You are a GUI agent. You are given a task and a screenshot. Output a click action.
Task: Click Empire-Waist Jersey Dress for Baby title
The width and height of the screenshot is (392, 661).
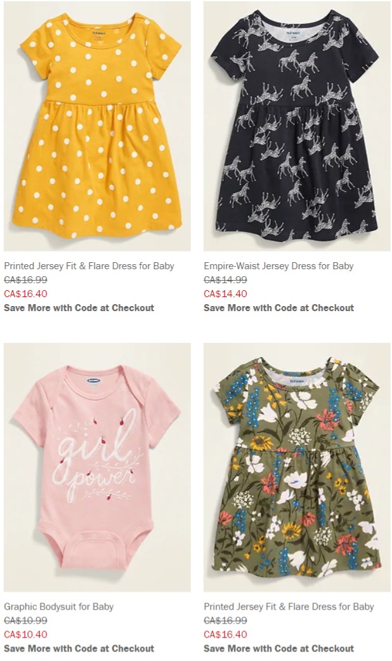(278, 266)
